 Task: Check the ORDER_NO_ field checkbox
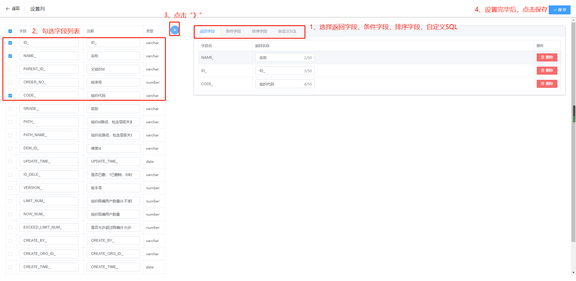[10, 82]
